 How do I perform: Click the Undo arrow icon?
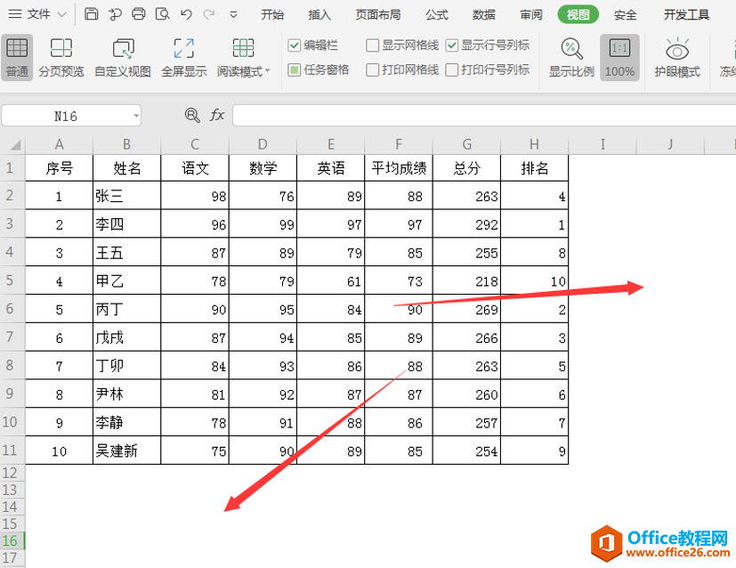[x=186, y=14]
